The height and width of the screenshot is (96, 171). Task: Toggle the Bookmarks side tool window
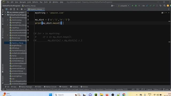point(3,68)
